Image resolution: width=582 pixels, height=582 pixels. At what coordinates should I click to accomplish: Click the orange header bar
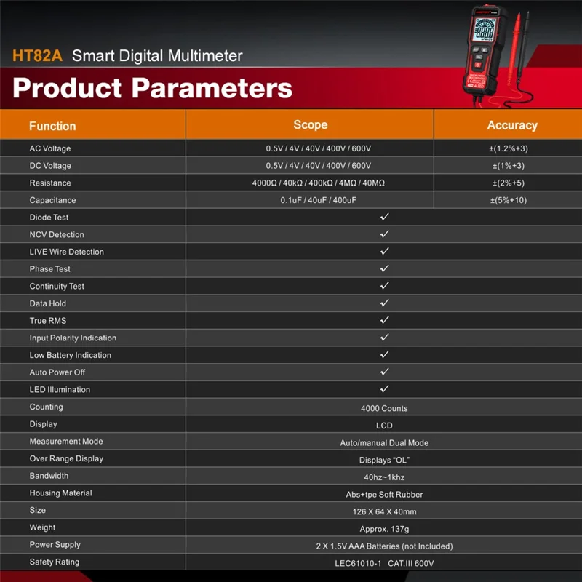pyautogui.click(x=291, y=125)
